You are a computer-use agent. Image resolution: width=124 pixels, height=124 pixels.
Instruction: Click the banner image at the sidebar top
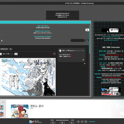tap(111, 30)
